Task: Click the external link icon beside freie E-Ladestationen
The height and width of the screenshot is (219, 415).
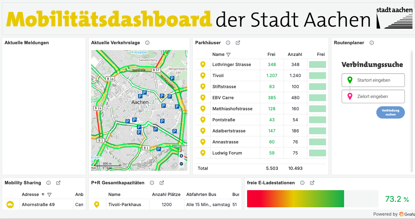Action: 312,183
